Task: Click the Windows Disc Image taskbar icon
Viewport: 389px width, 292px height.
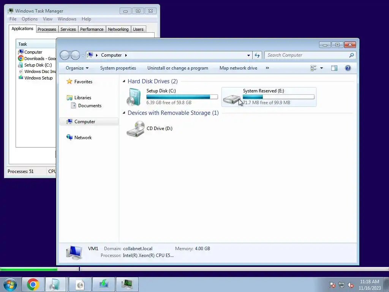Action: tap(80, 284)
